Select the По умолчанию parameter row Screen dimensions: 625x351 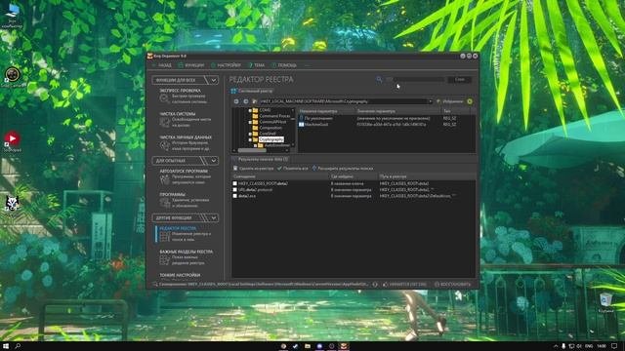[x=387, y=118]
